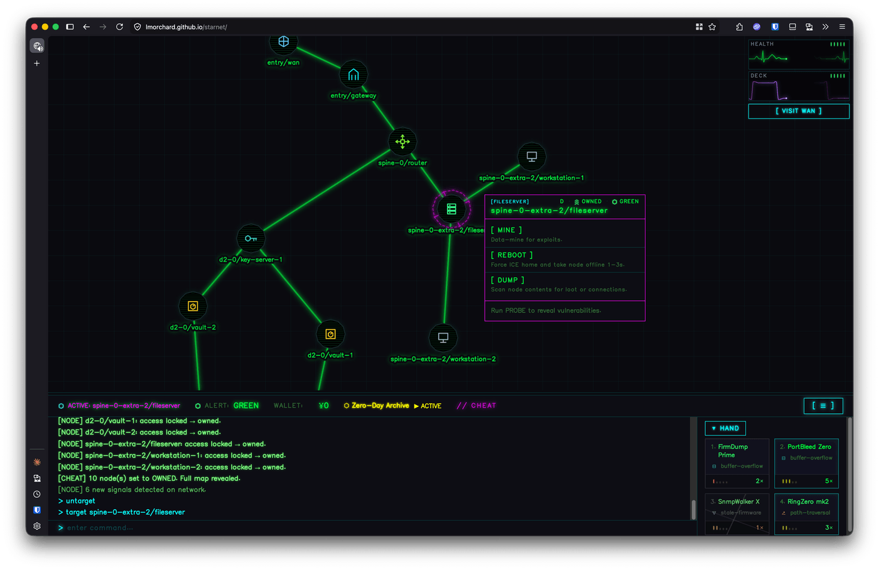879x570 pixels.
Task: Click the spine-0-extra-2/workstation-1 node label
Action: 532,178
